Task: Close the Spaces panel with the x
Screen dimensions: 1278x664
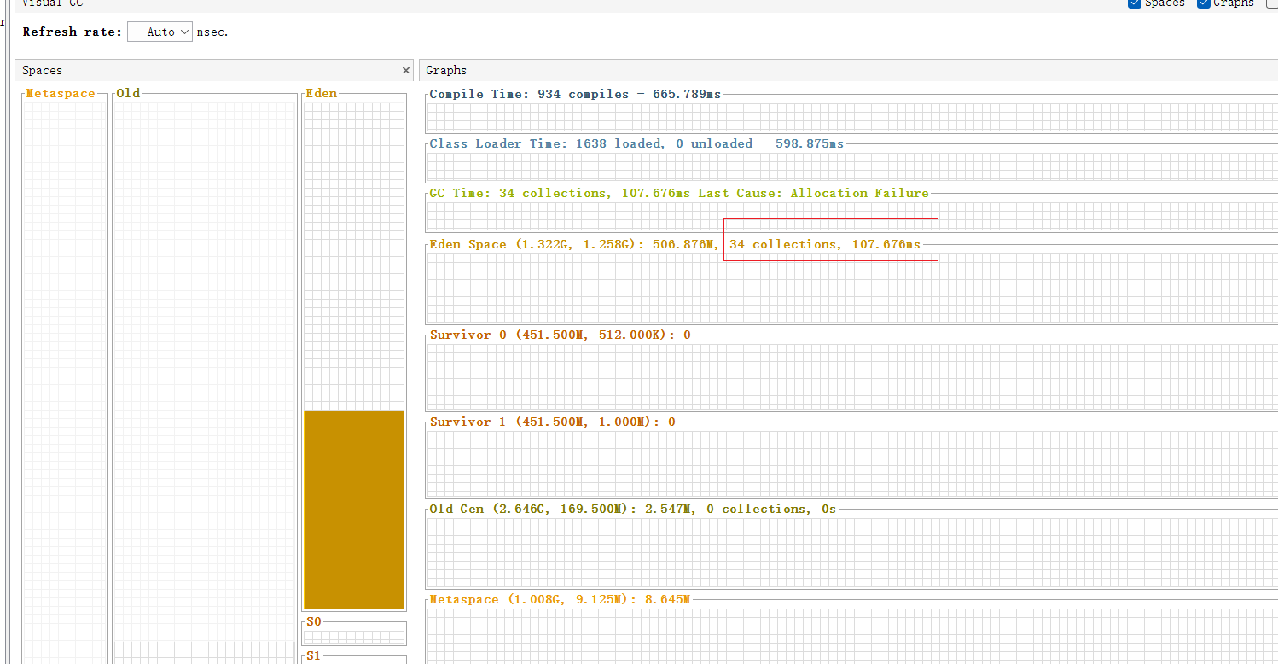Action: point(406,71)
